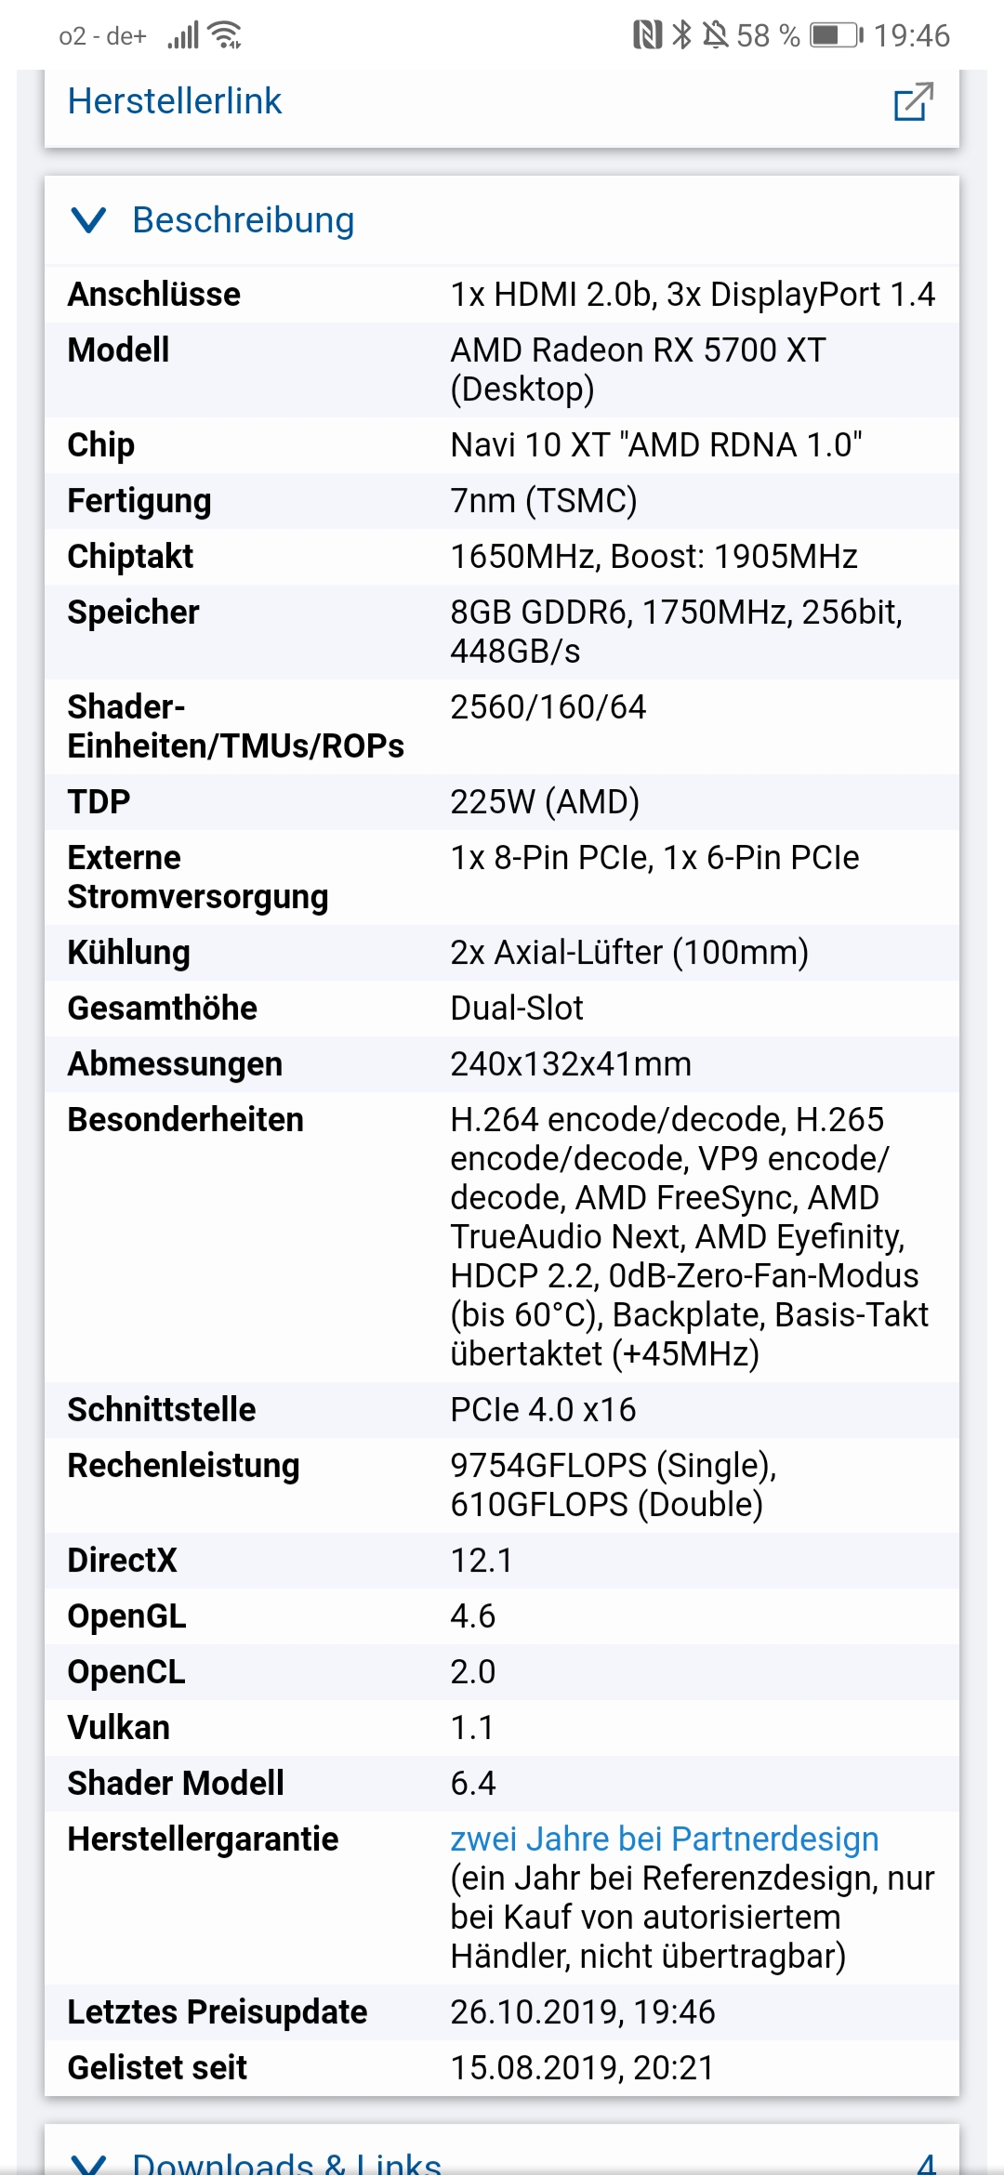
Task: Tap the Speicher 8GB GDDR6 value
Action: click(x=677, y=631)
